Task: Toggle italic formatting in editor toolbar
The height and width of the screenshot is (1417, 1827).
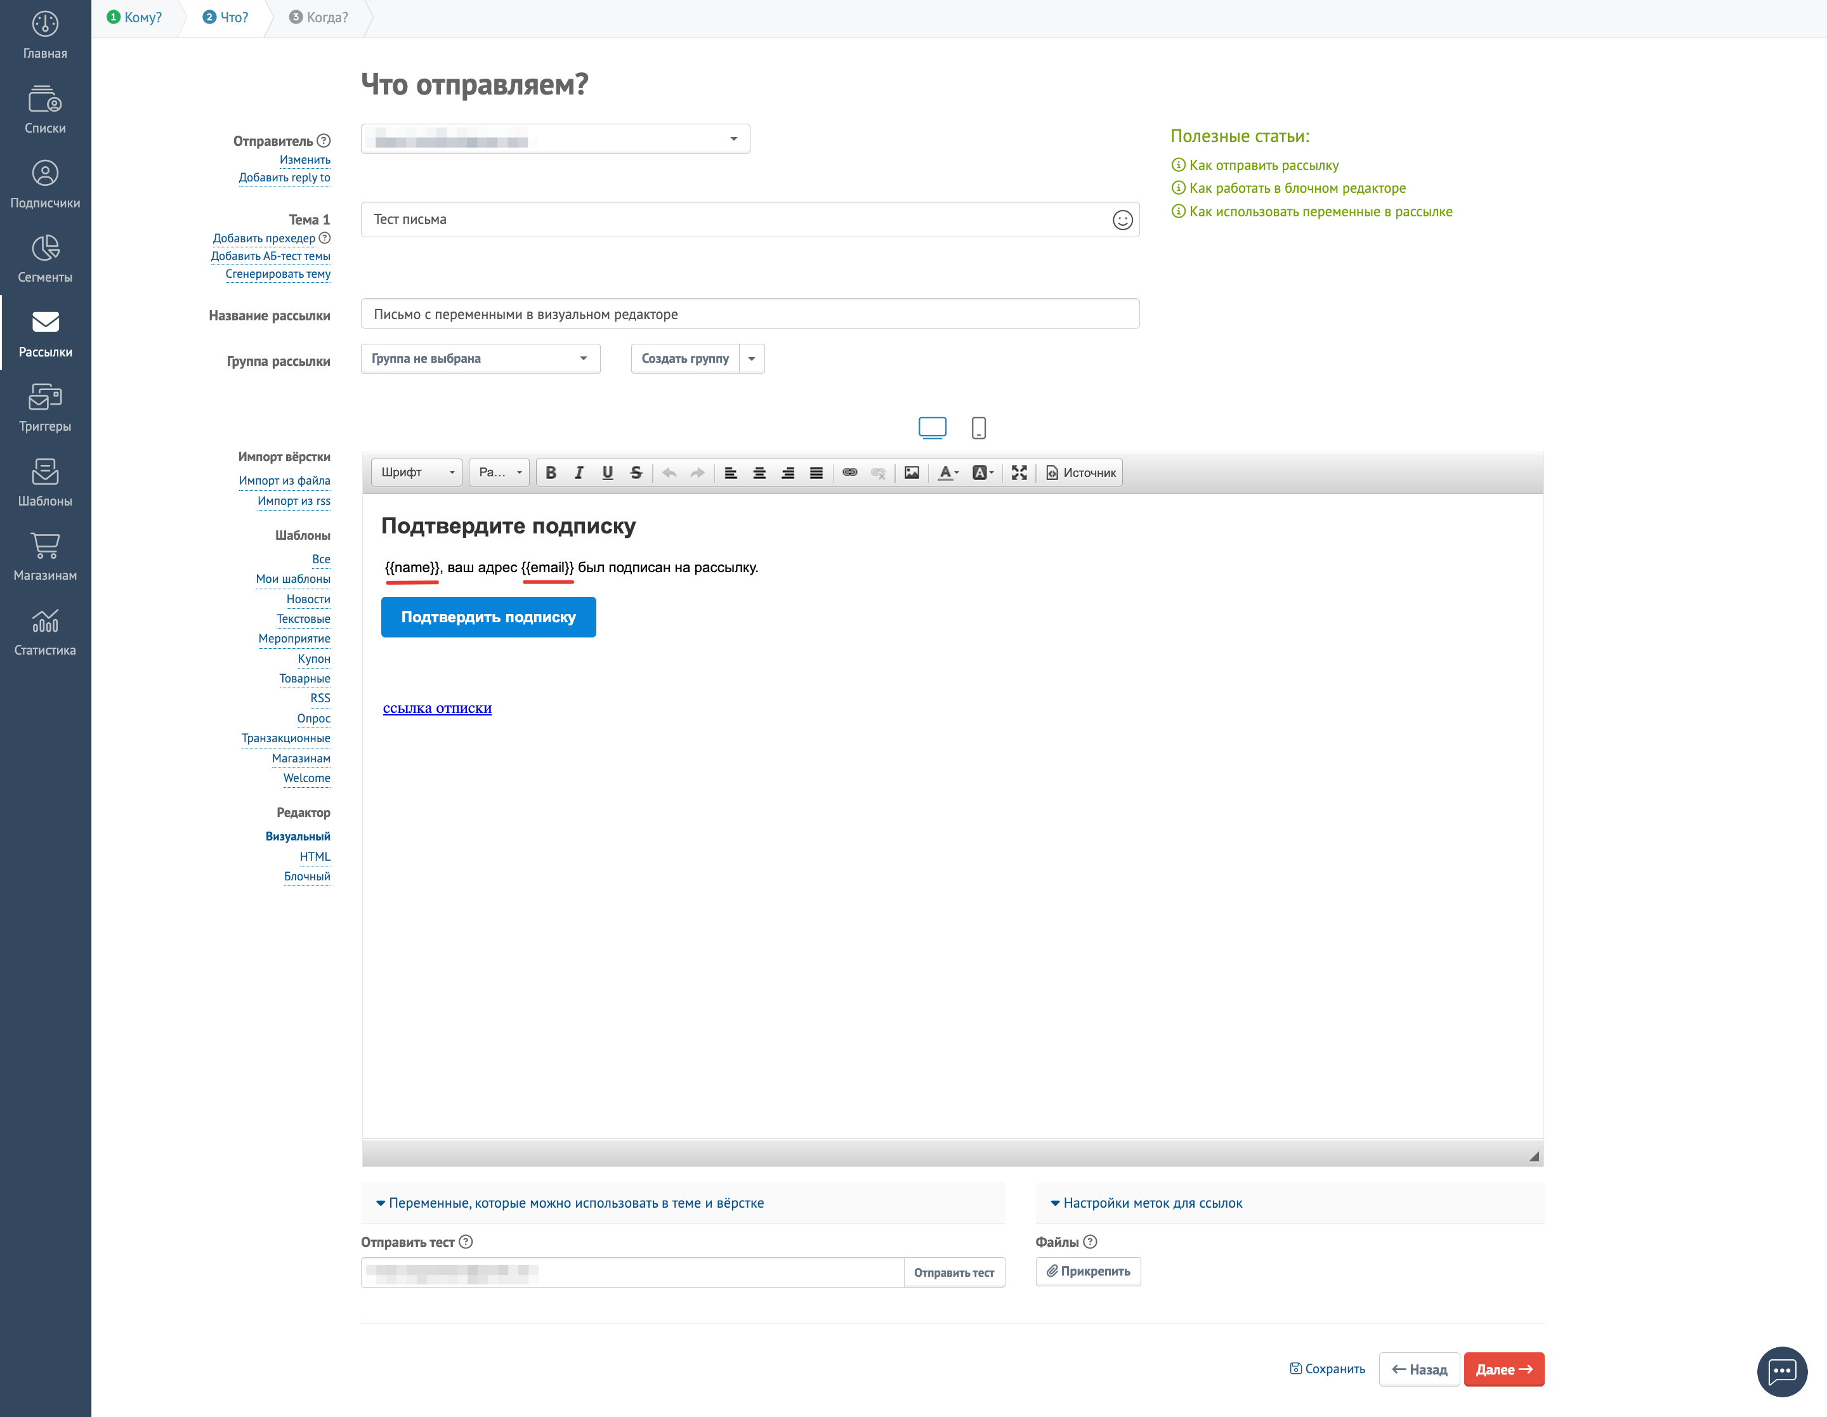Action: point(579,473)
